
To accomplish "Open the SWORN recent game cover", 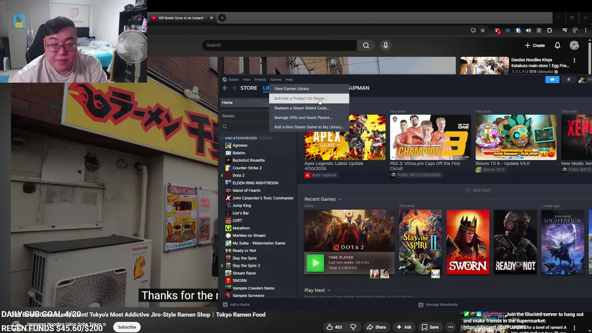I will click(x=468, y=242).
